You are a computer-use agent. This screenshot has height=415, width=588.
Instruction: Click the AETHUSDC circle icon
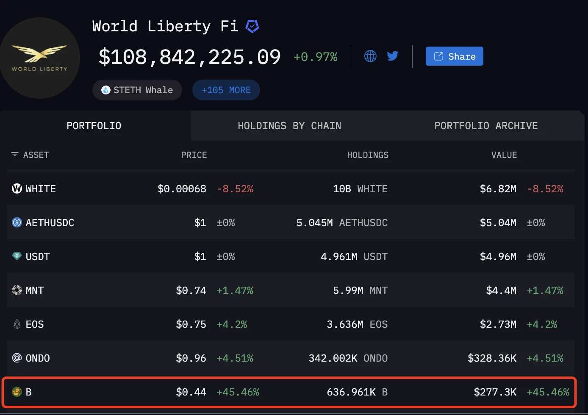click(16, 222)
